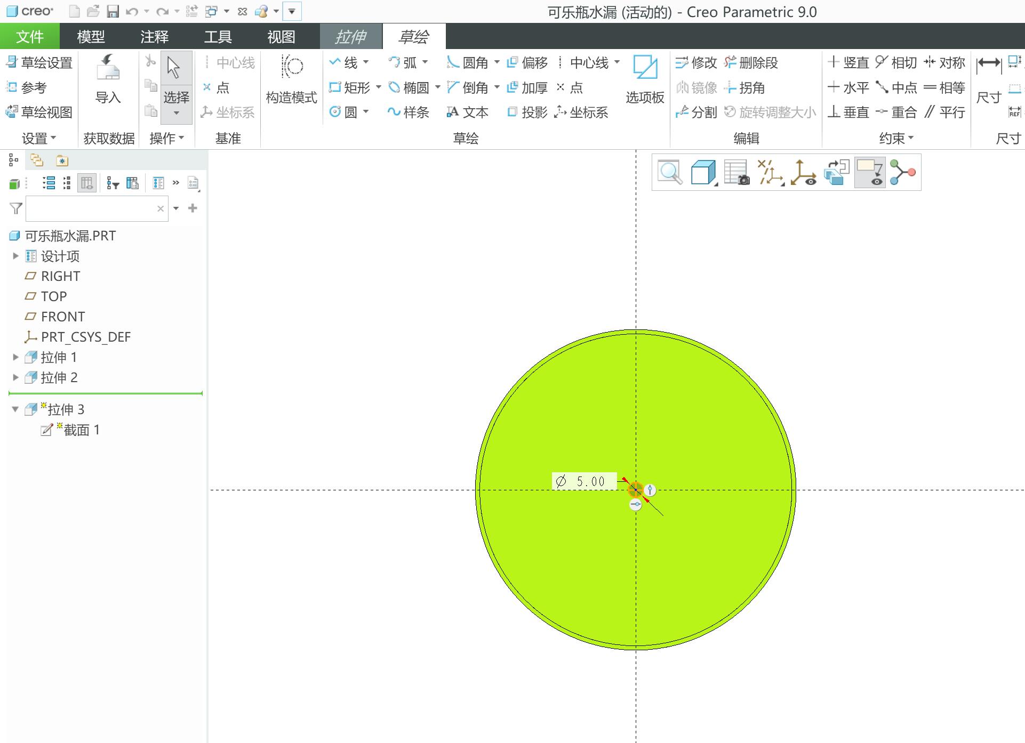This screenshot has height=743, width=1025.
Task: Click the Divide (分割) tool
Action: point(696,112)
